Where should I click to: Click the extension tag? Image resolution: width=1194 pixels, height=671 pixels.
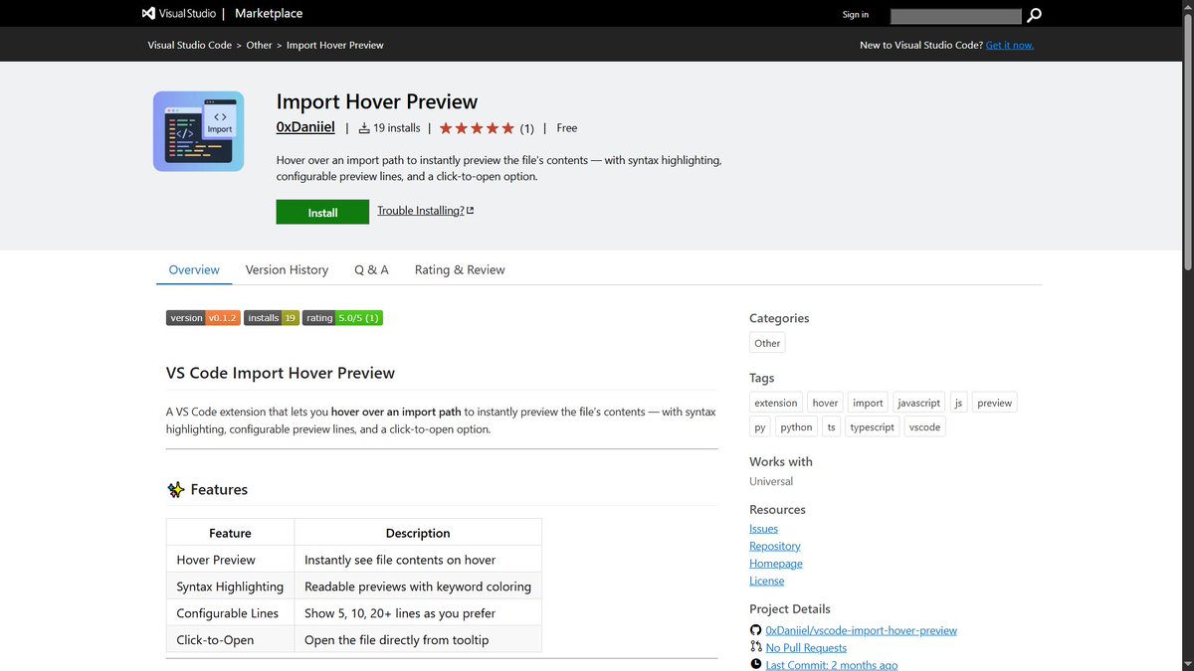pos(776,403)
